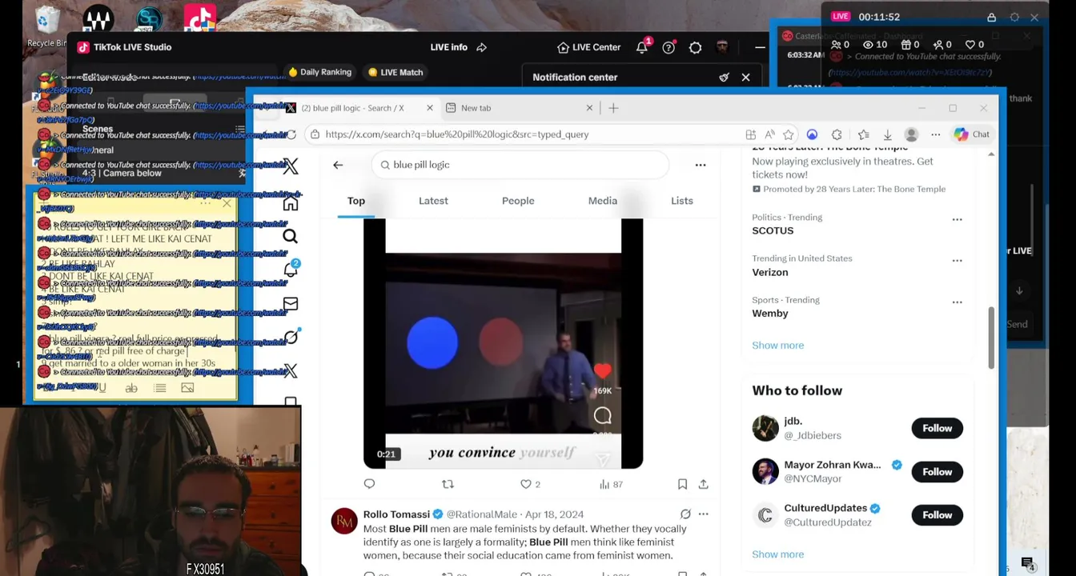1076x576 pixels.
Task: Open LIVE Center
Action: (x=588, y=47)
